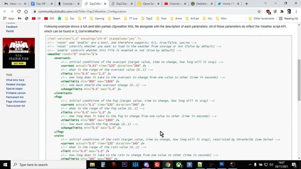The width and height of the screenshot is (301, 169).
Task: Click the address bar URL field
Action: click(144, 11)
